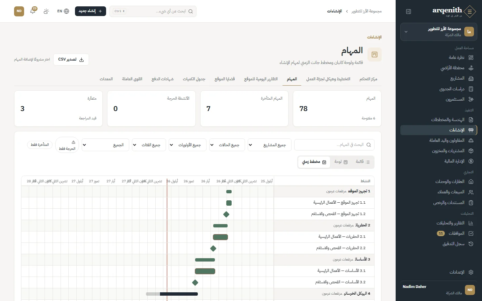Switch language with EN globe
This screenshot has width=482, height=301.
pos(63,11)
